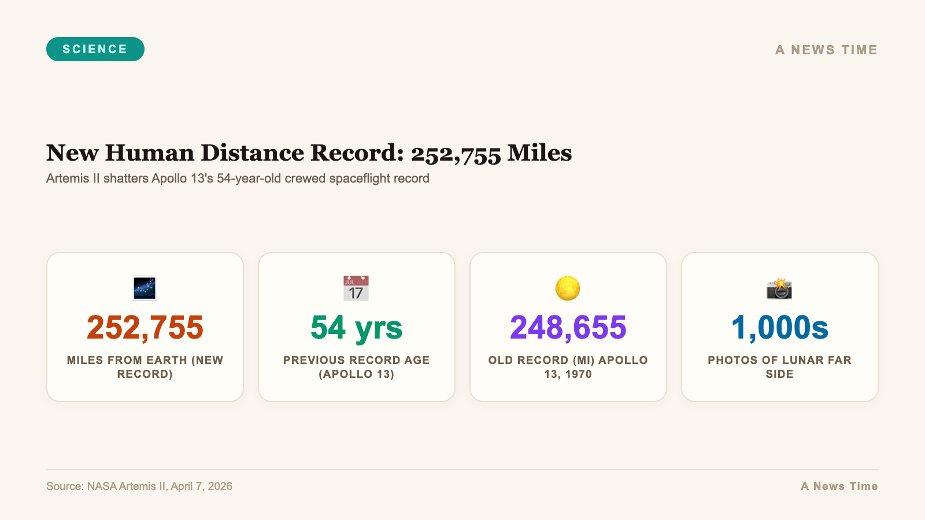The height and width of the screenshot is (520, 925).
Task: Select the subtitle about Artemis II shattering Apollo 13's record
Action: pos(238,178)
